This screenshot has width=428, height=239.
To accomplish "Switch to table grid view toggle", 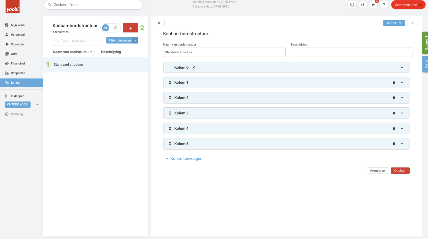I will pos(116,28).
